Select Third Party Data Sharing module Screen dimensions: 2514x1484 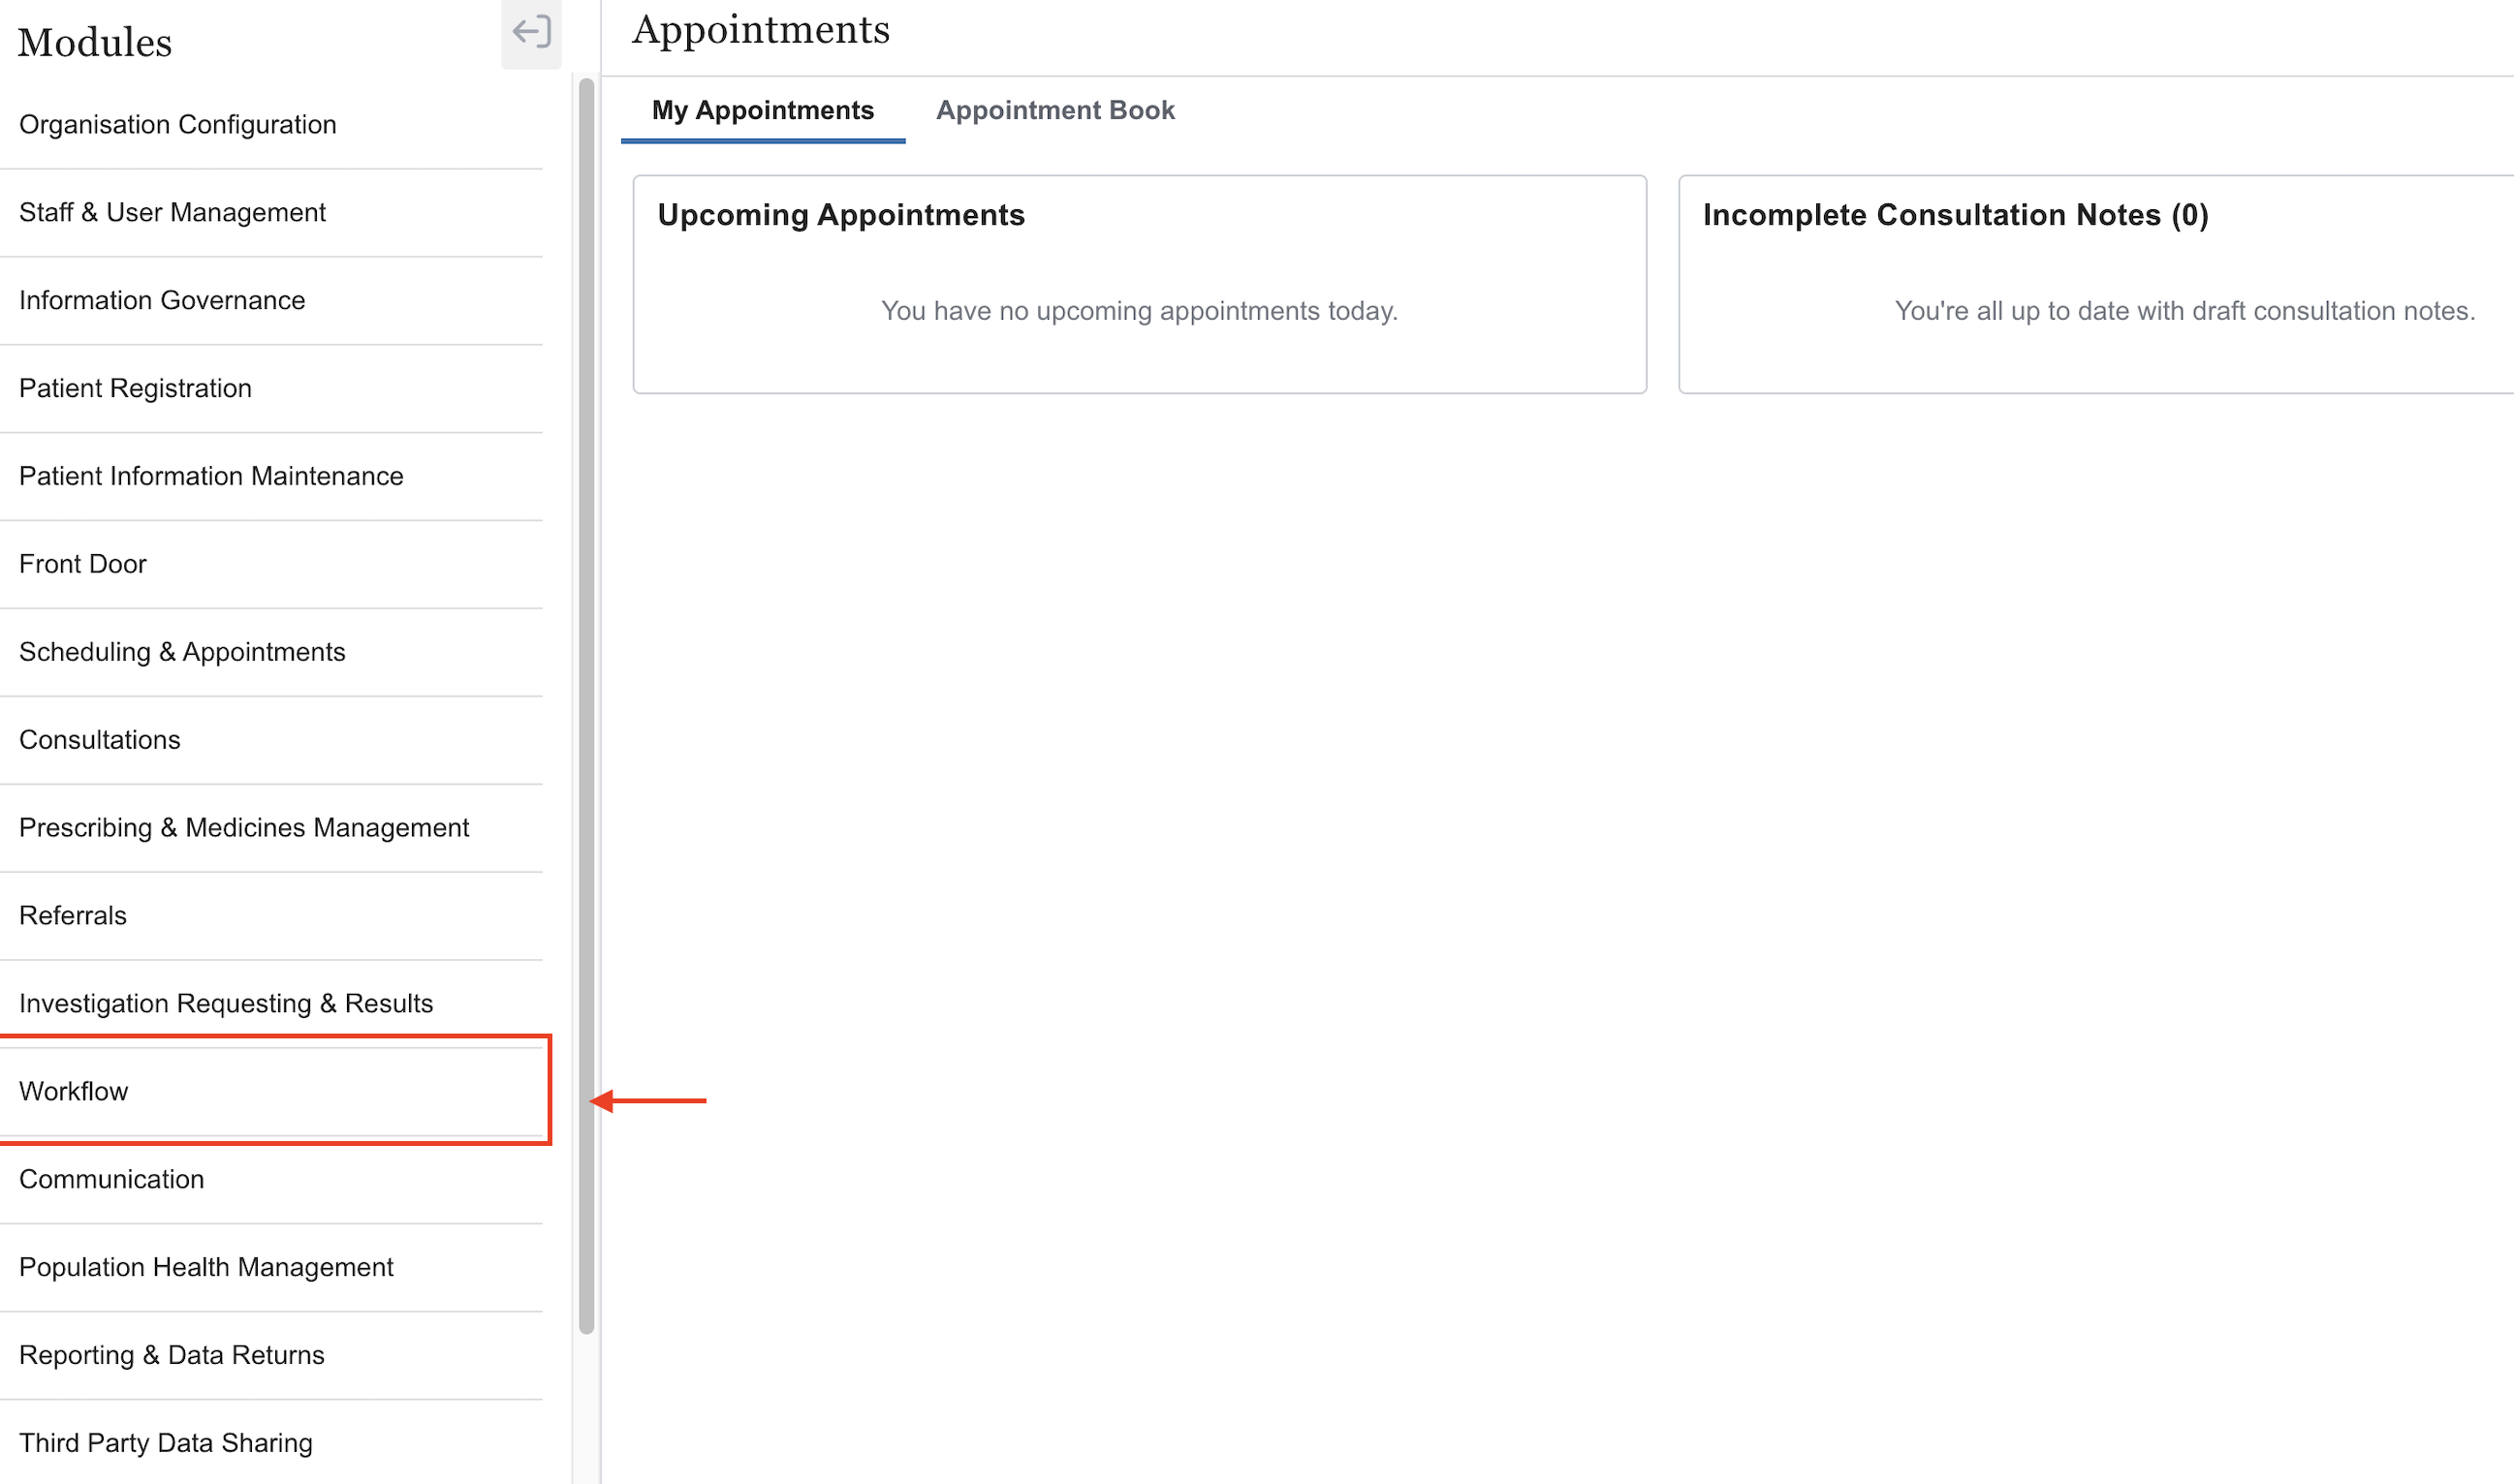point(166,1444)
